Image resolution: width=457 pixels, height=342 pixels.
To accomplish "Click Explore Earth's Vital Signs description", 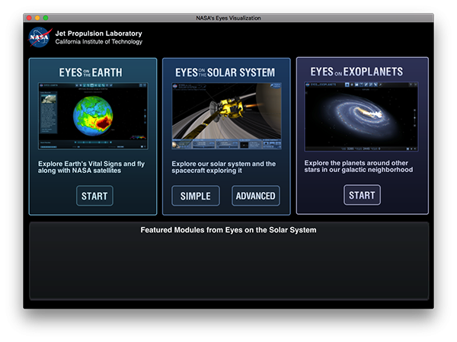I will tap(91, 167).
